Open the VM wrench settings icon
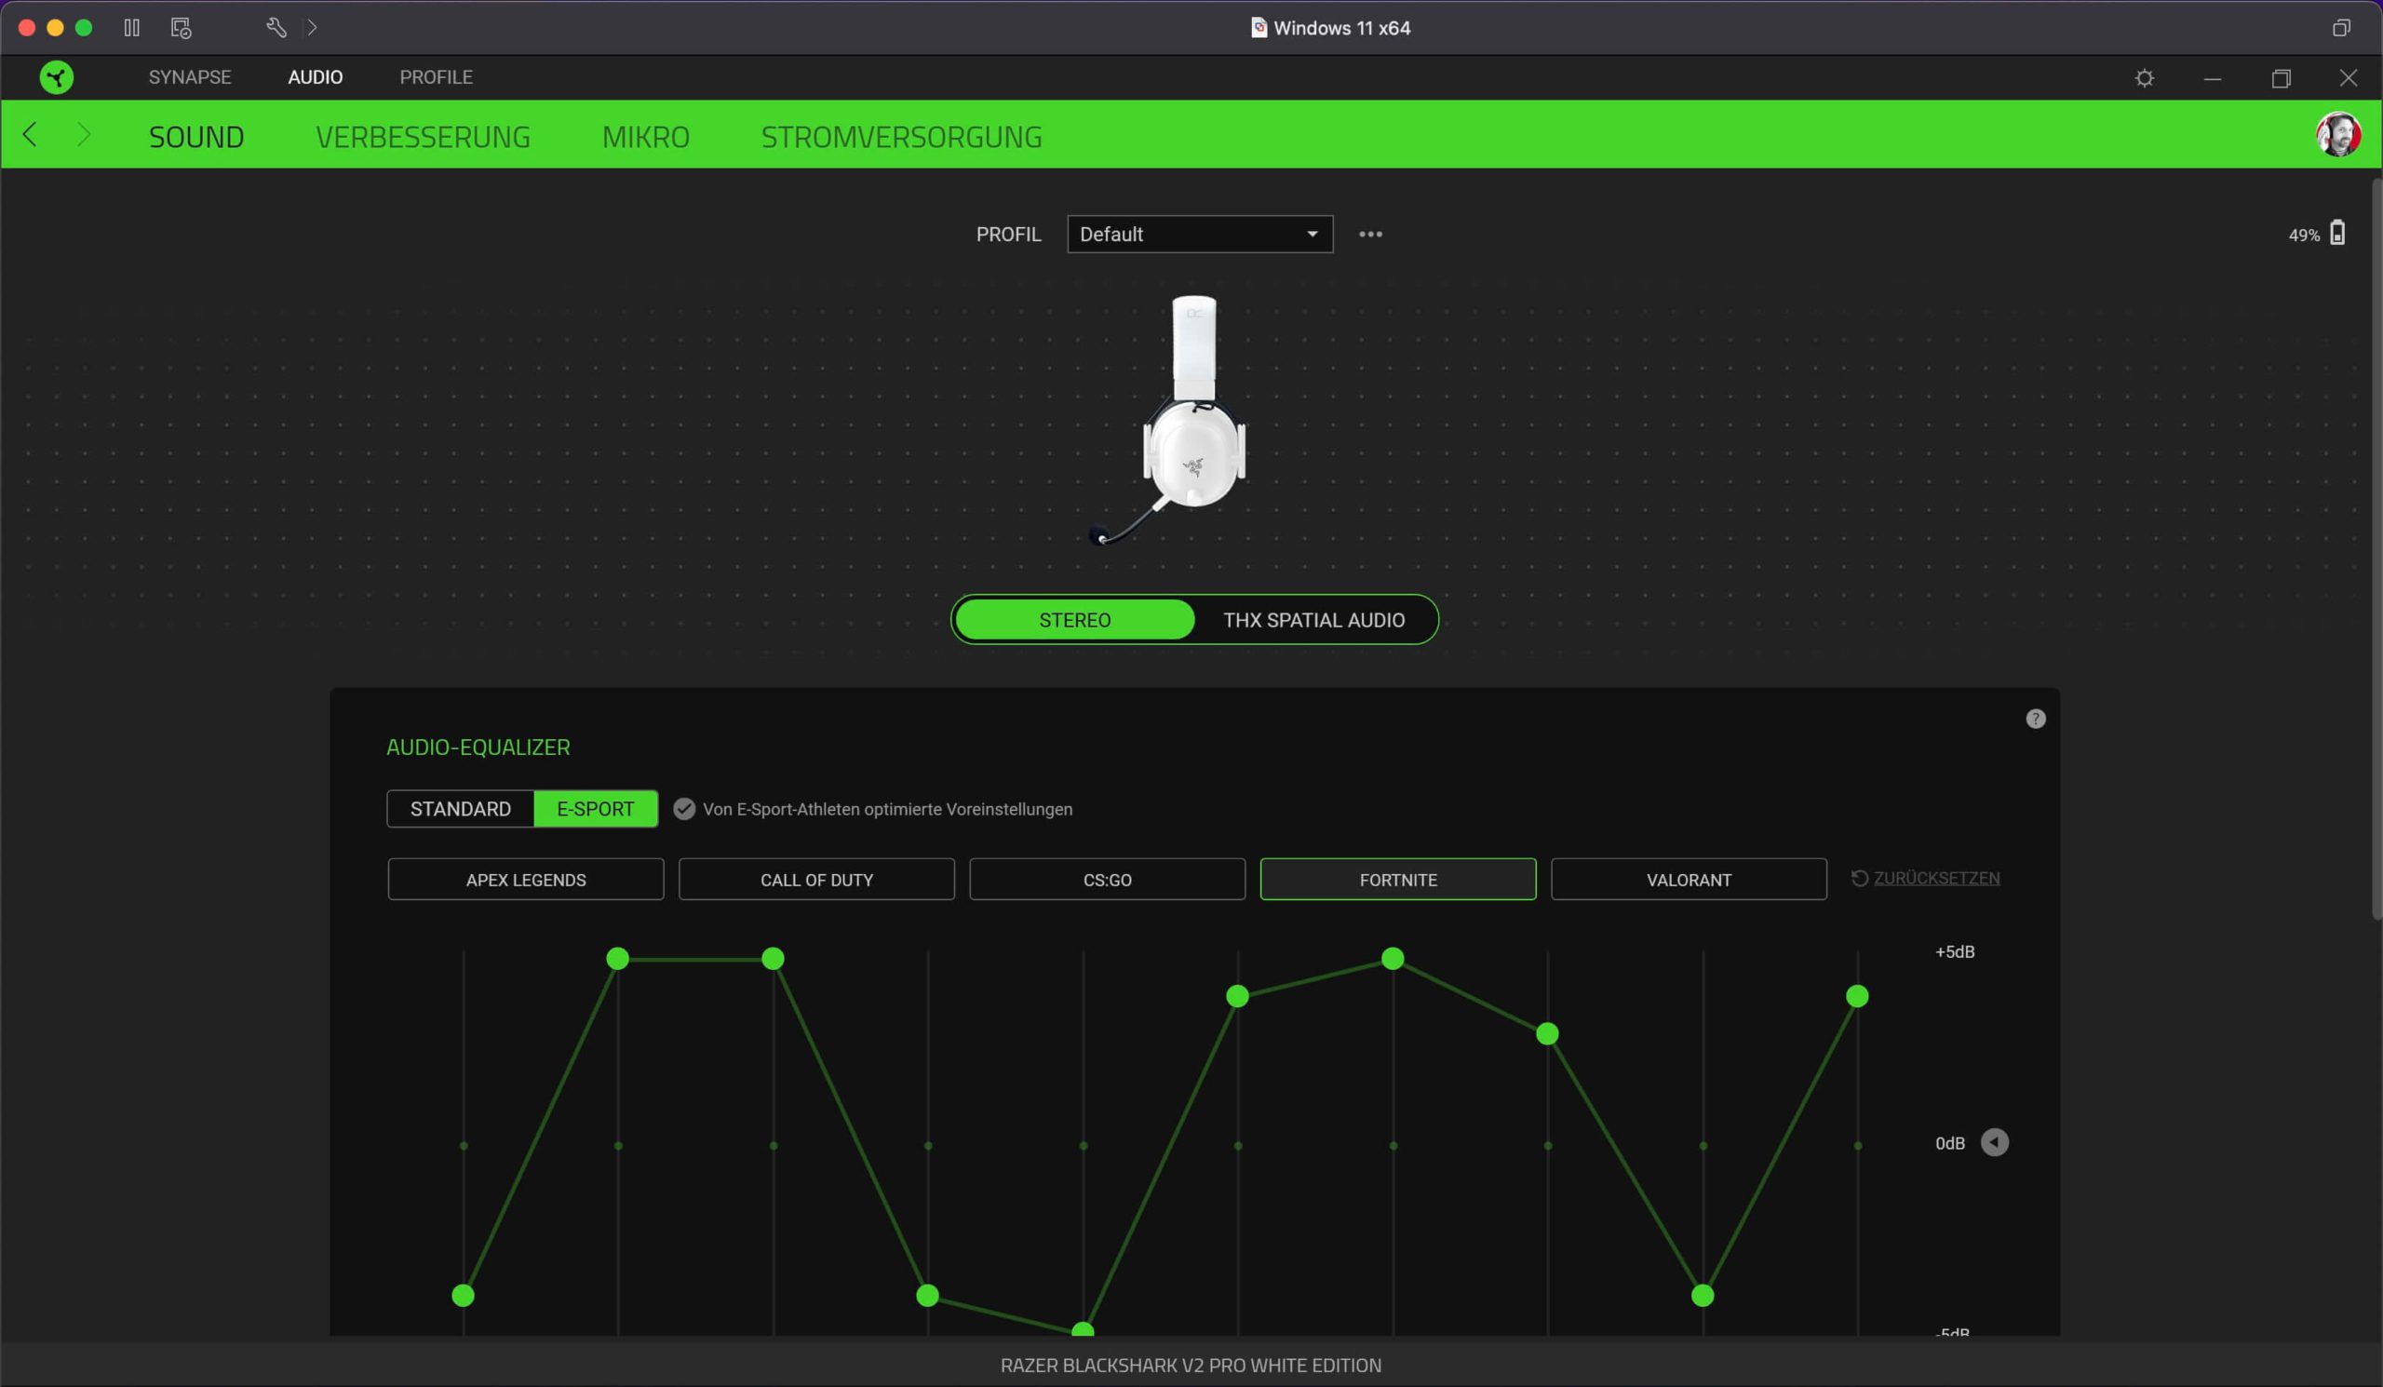This screenshot has width=2383, height=1387. click(x=276, y=27)
